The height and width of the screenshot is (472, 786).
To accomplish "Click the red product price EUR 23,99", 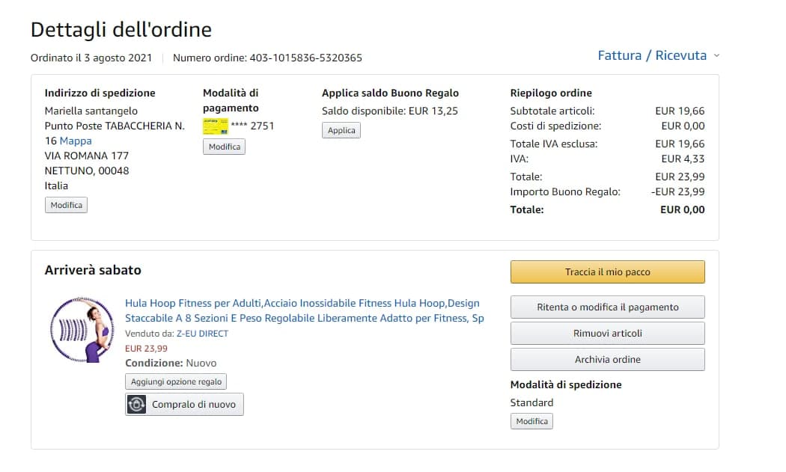I will click(x=146, y=348).
